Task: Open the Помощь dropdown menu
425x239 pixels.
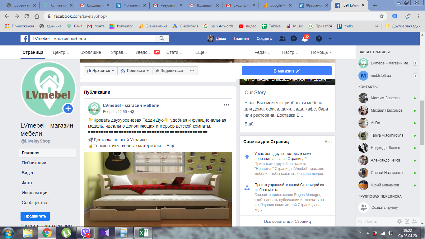Action: (321, 52)
